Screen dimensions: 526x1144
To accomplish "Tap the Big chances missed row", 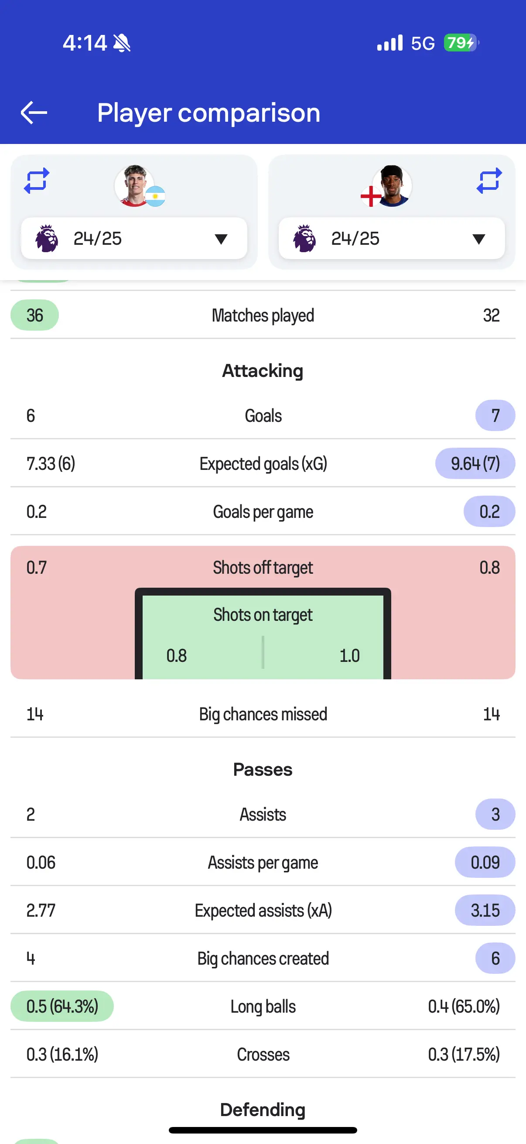I will (x=263, y=714).
